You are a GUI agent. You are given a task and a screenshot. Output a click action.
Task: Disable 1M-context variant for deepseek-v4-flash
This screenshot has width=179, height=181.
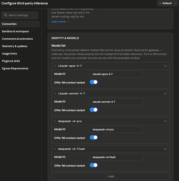(x=94, y=165)
